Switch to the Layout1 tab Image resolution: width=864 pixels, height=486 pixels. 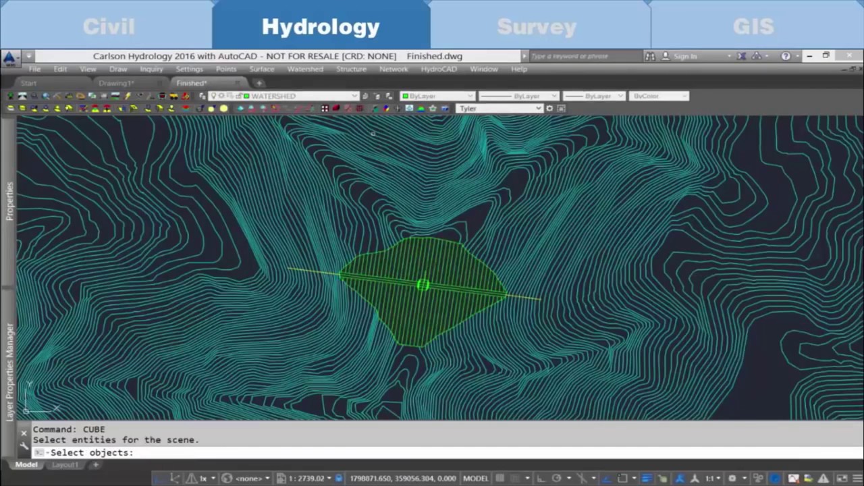[x=65, y=464]
